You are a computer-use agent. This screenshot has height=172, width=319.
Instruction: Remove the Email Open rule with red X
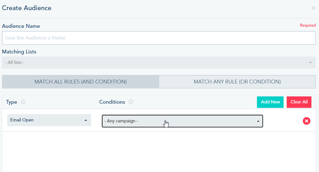click(307, 121)
